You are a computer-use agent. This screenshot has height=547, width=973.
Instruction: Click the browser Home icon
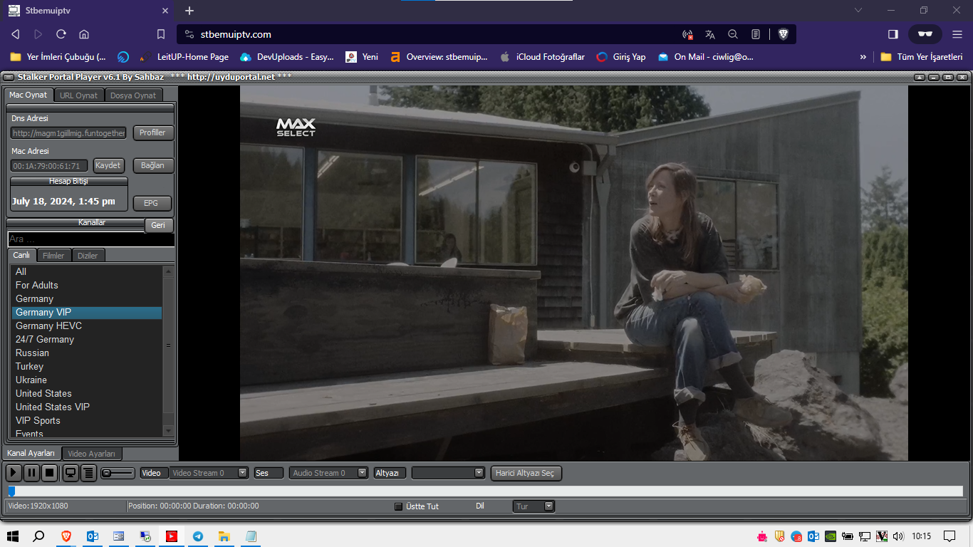83,34
